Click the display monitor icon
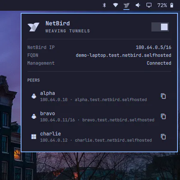Image resolution: width=180 pixels, height=180 pixels. click(149, 5)
